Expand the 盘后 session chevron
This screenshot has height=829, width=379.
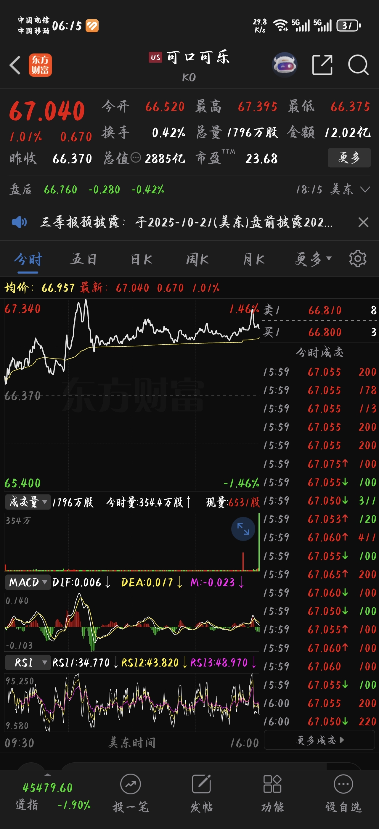click(x=365, y=189)
